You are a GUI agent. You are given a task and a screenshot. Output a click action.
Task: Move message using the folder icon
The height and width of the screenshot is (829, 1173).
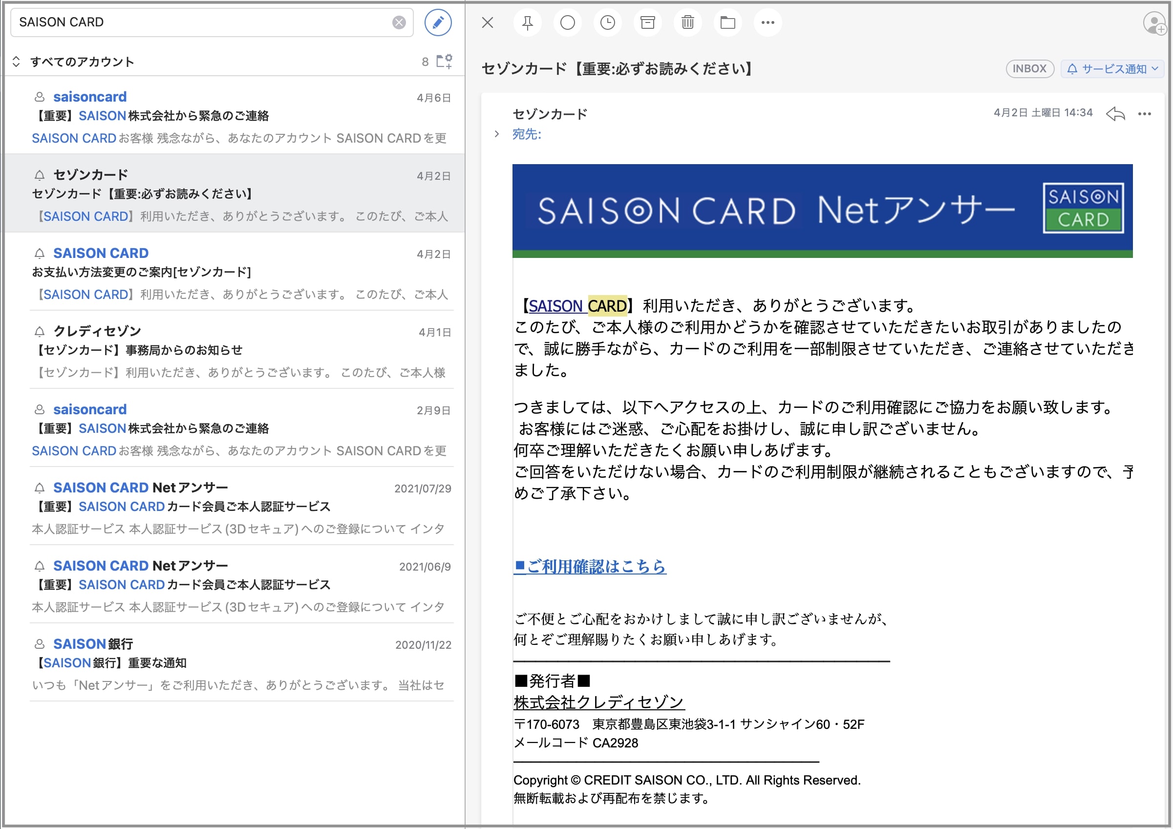727,22
